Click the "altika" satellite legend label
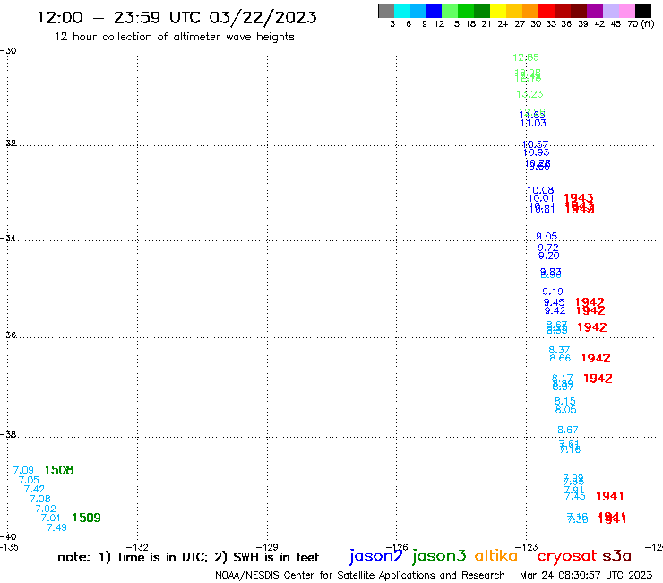 tap(496, 556)
